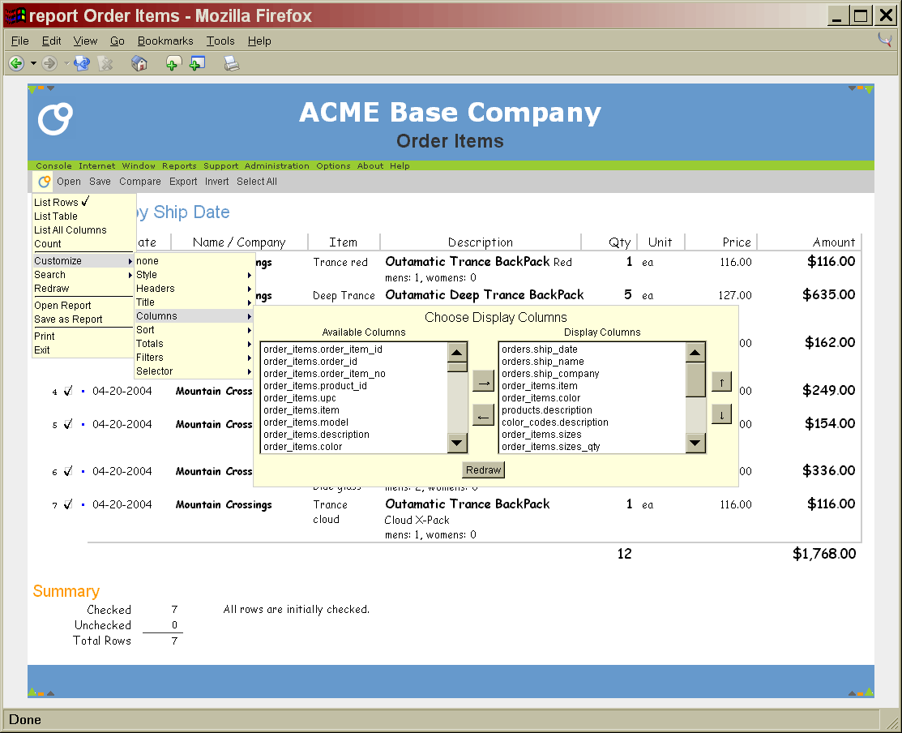Select orders.ship_company in Display Columns
The height and width of the screenshot is (733, 902).
coord(550,374)
